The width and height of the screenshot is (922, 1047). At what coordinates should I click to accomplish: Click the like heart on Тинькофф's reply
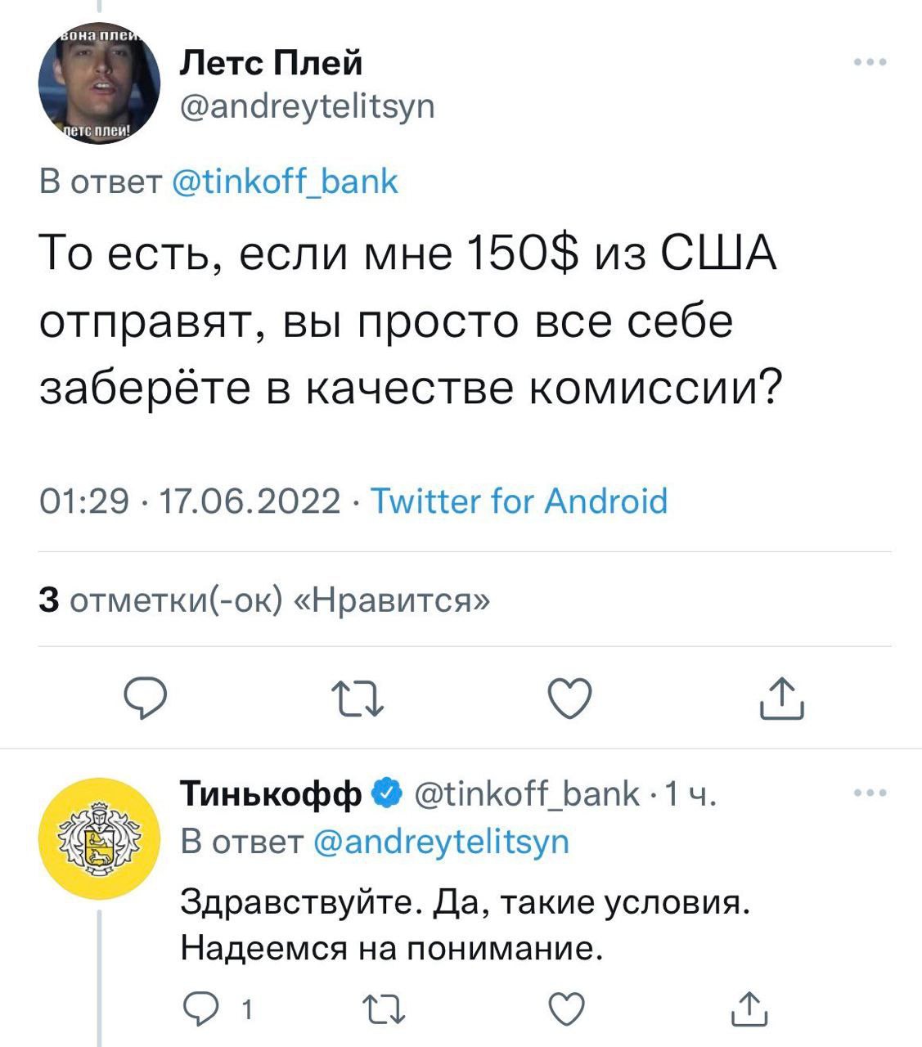tap(565, 1010)
